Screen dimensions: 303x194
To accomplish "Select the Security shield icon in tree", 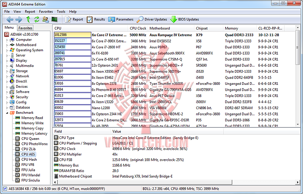I will point(12,97).
